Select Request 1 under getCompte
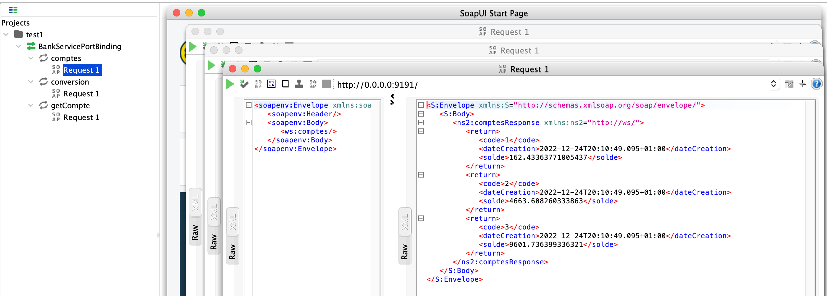 tap(81, 117)
